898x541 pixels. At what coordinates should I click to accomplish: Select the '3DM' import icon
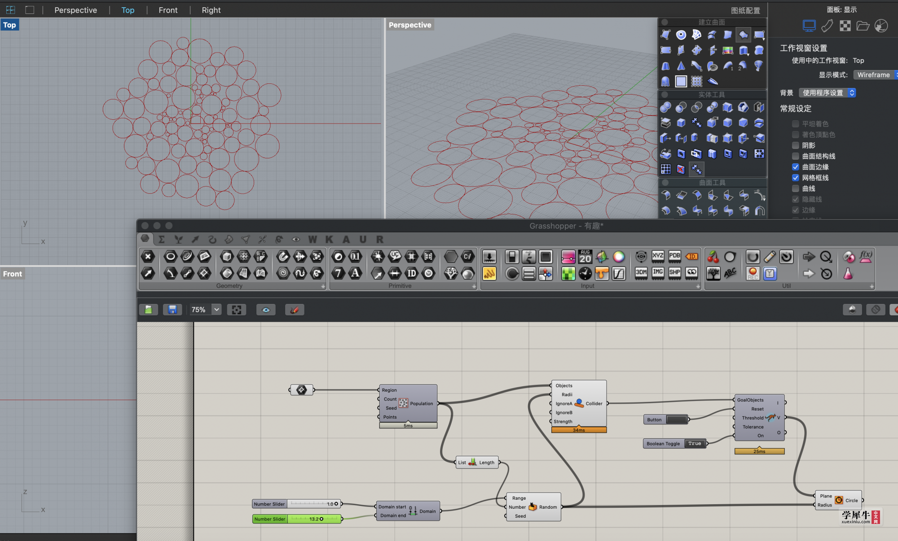pyautogui.click(x=641, y=273)
